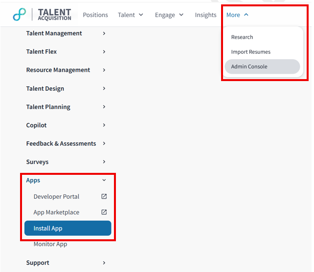This screenshot has width=314, height=272.
Task: Open the Talent dropdown in navbar
Action: pyautogui.click(x=130, y=15)
